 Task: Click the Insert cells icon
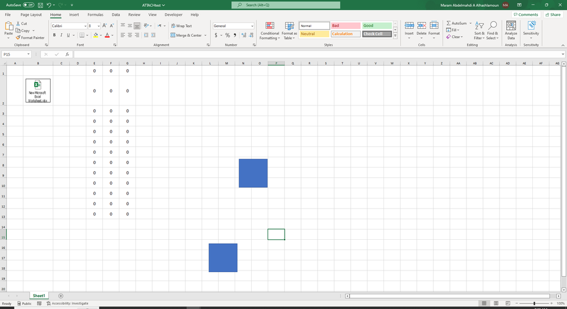[x=409, y=26]
